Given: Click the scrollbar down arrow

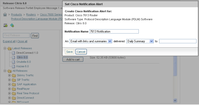Looking at the screenshot, I should pos(175,100).
